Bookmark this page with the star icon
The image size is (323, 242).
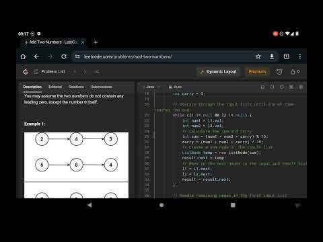[258, 56]
